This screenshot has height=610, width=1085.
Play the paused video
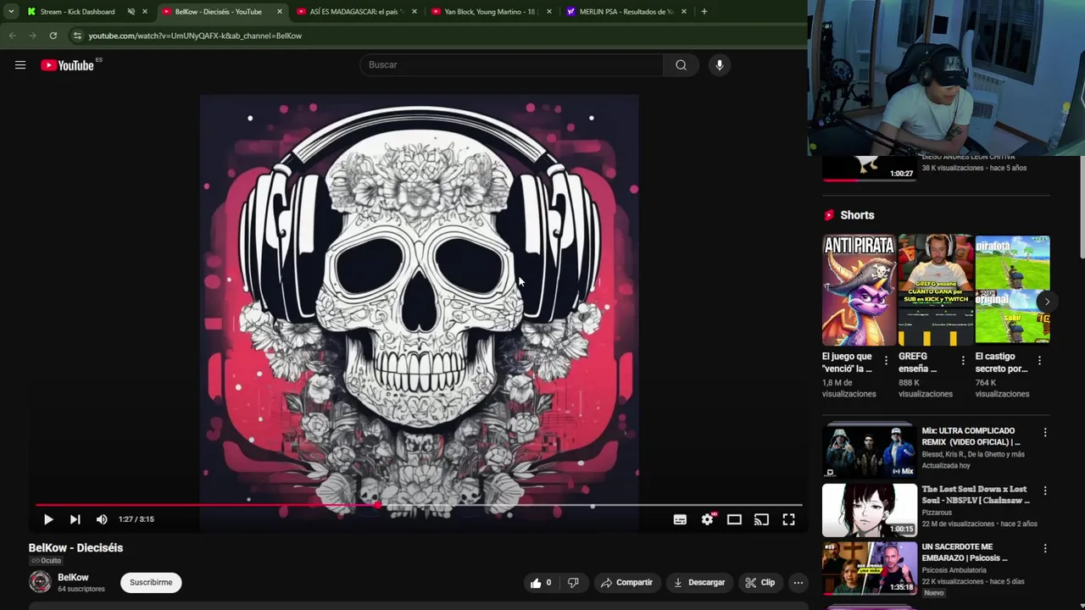point(48,519)
